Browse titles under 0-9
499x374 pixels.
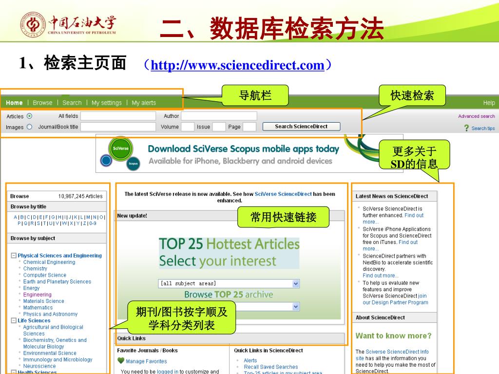(93, 223)
